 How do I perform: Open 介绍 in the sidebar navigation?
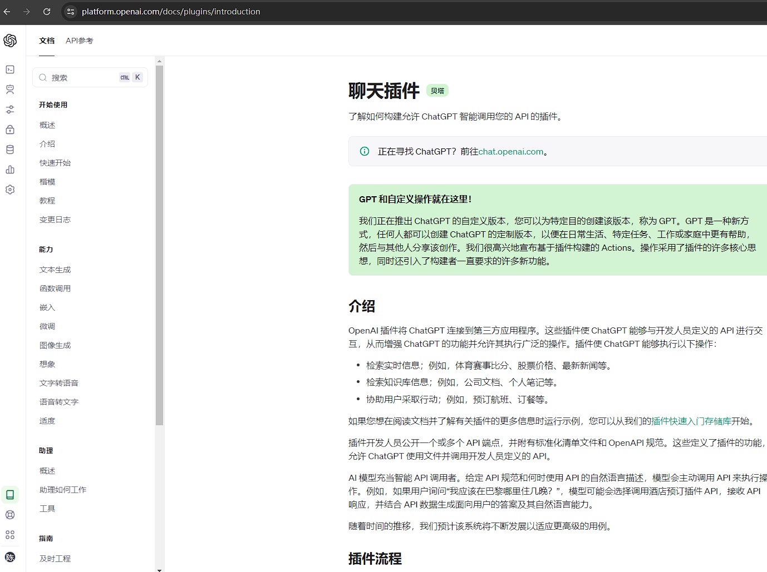[47, 144]
